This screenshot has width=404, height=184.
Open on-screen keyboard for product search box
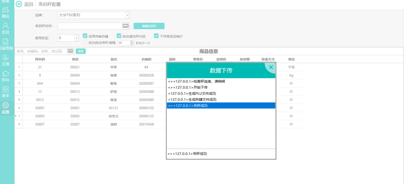pos(71,51)
